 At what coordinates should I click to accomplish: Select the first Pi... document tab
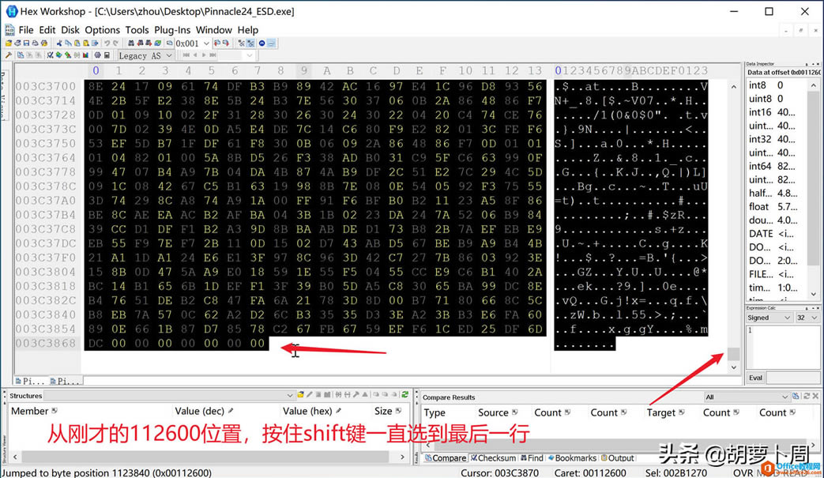coord(30,382)
